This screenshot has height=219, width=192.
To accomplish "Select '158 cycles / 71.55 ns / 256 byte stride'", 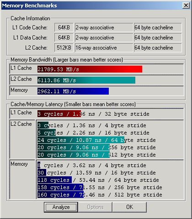I will [100, 187].
